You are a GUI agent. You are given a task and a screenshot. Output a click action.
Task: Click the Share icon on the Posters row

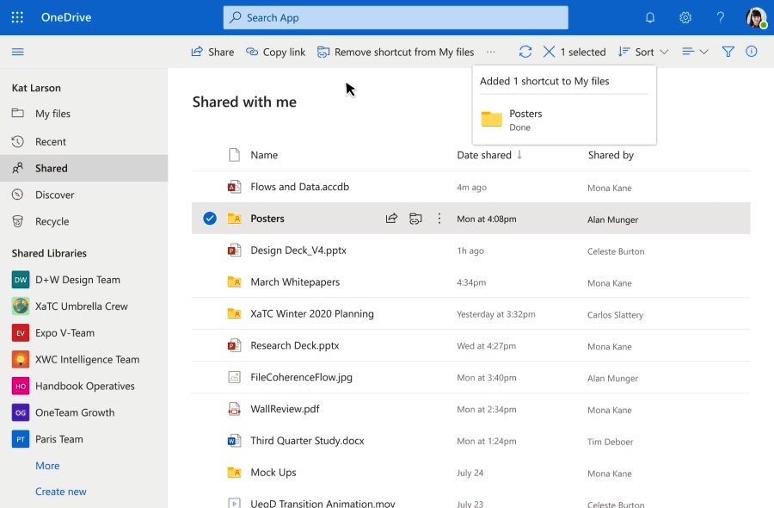tap(392, 219)
